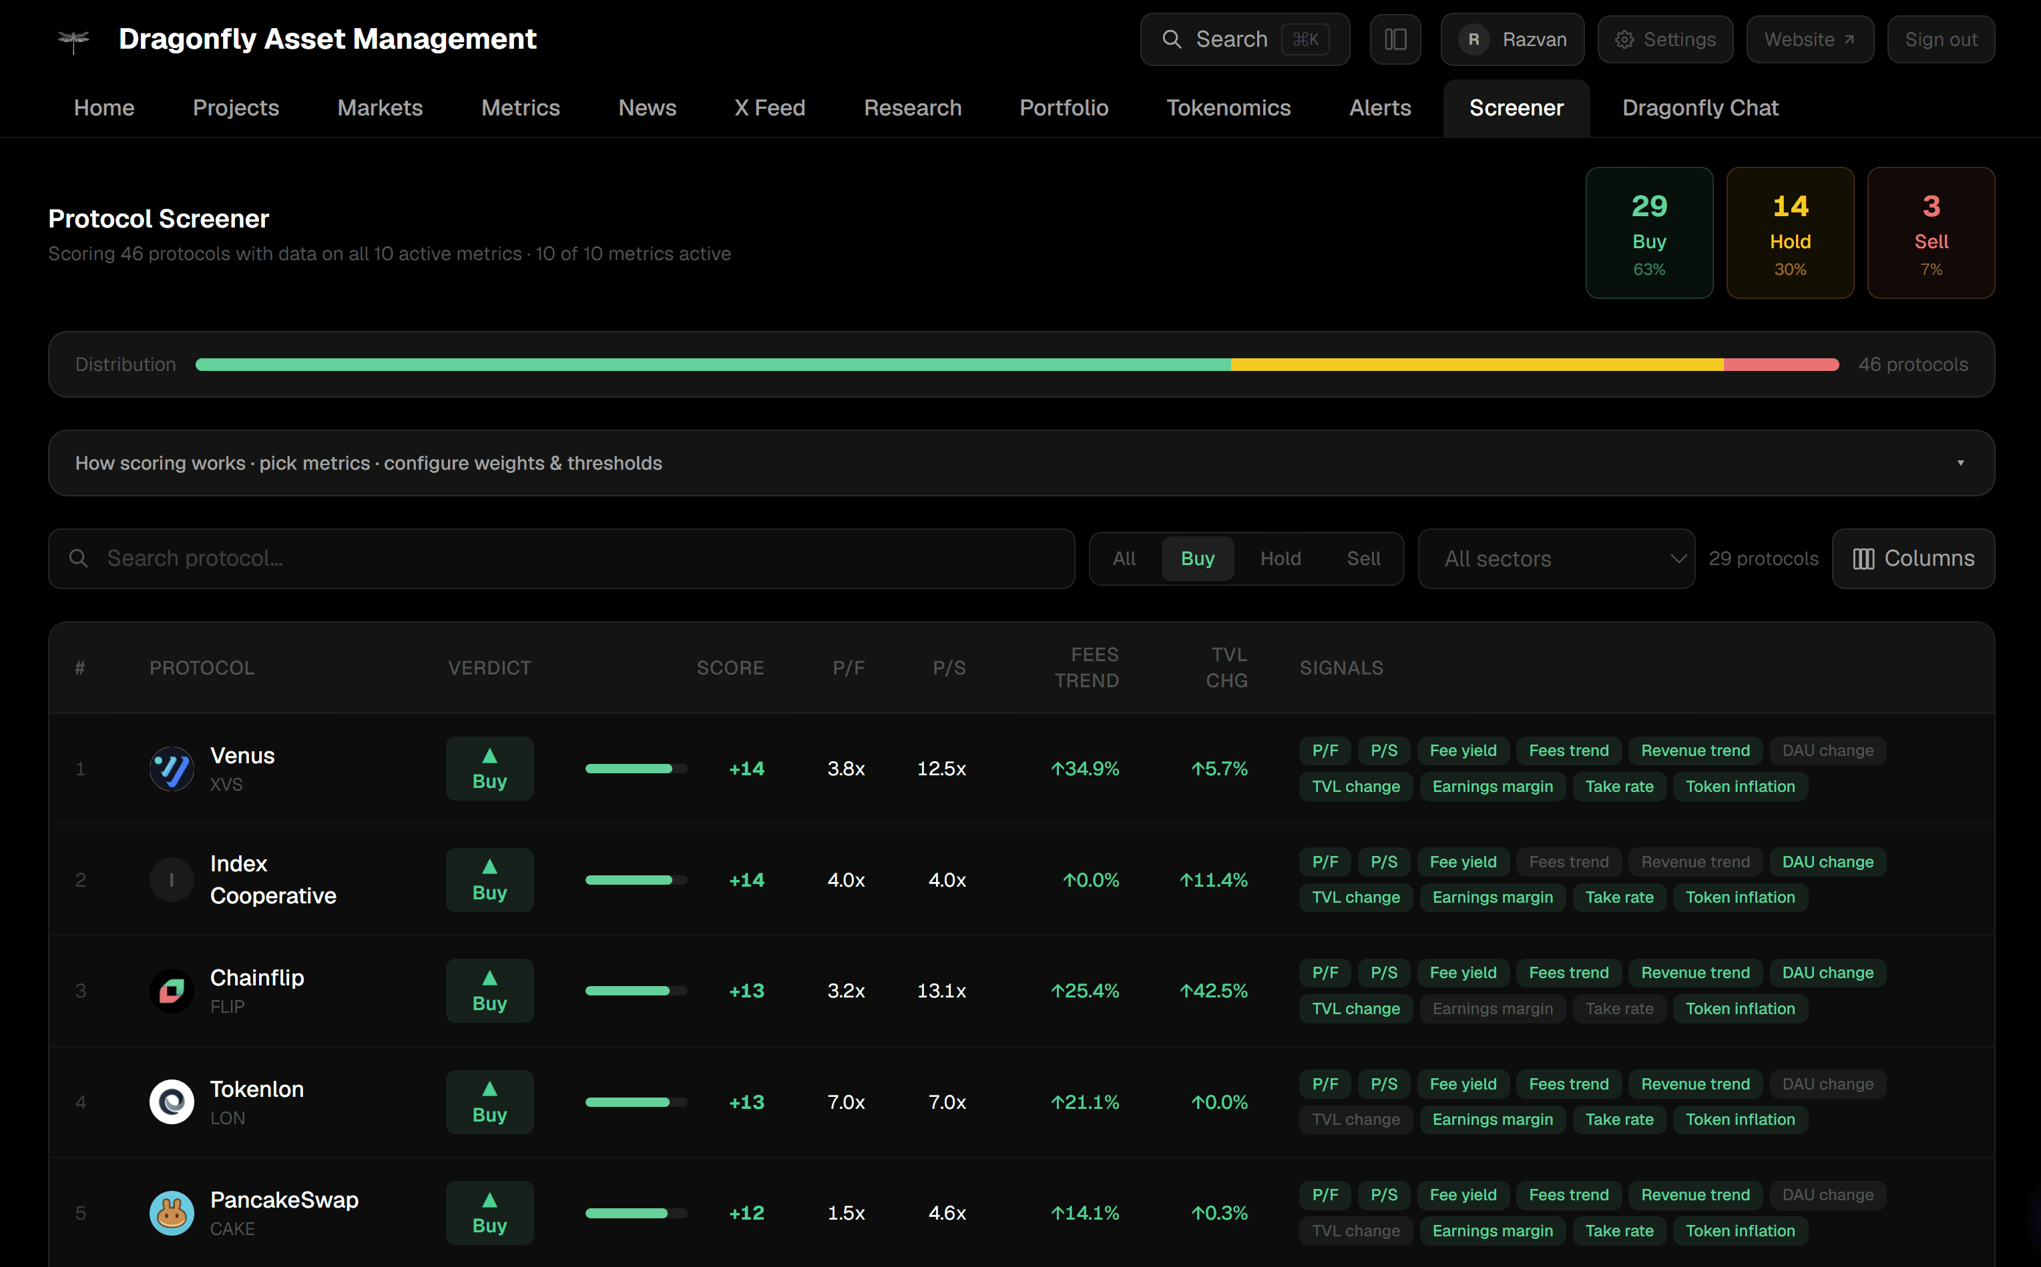The image size is (2041, 1267).
Task: Click the 14 Hold summary card
Action: click(1789, 233)
